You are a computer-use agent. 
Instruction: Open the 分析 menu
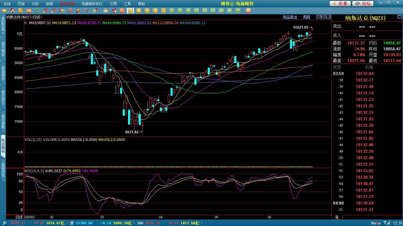tap(35, 4)
